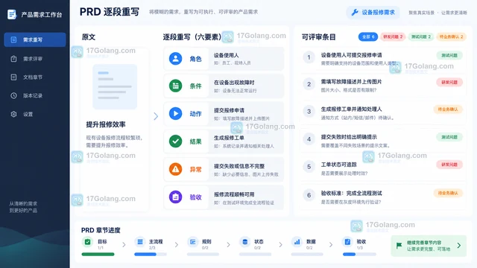Open review item 1 设备使用人可提交报修申请

point(383,59)
